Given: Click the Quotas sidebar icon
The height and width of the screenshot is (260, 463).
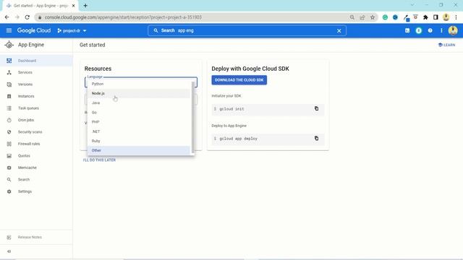Looking at the screenshot, I should [x=9, y=156].
